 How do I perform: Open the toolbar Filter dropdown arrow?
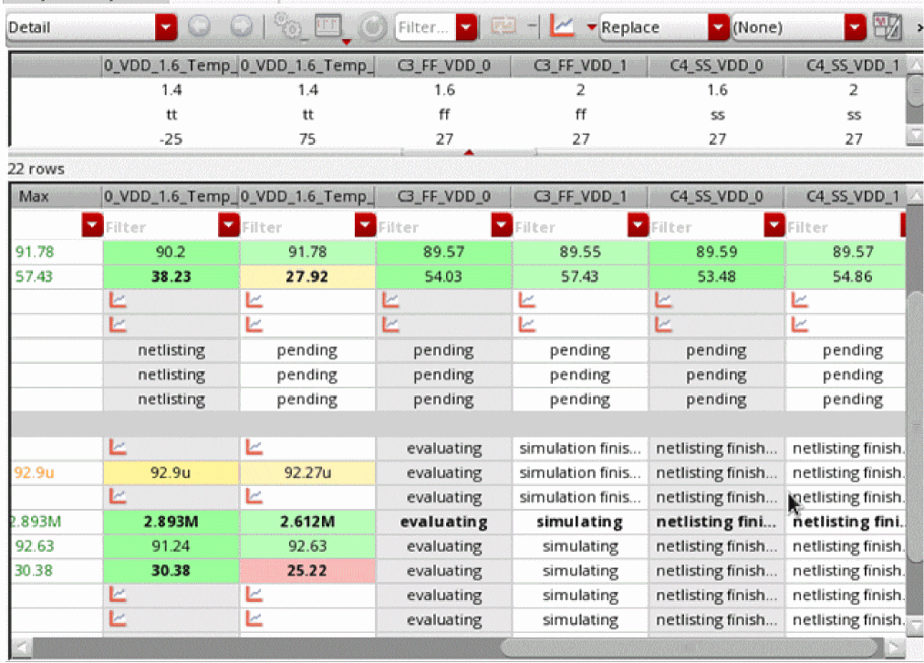[466, 27]
